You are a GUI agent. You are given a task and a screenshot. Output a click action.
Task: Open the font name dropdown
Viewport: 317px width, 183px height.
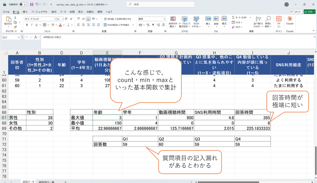click(55, 19)
